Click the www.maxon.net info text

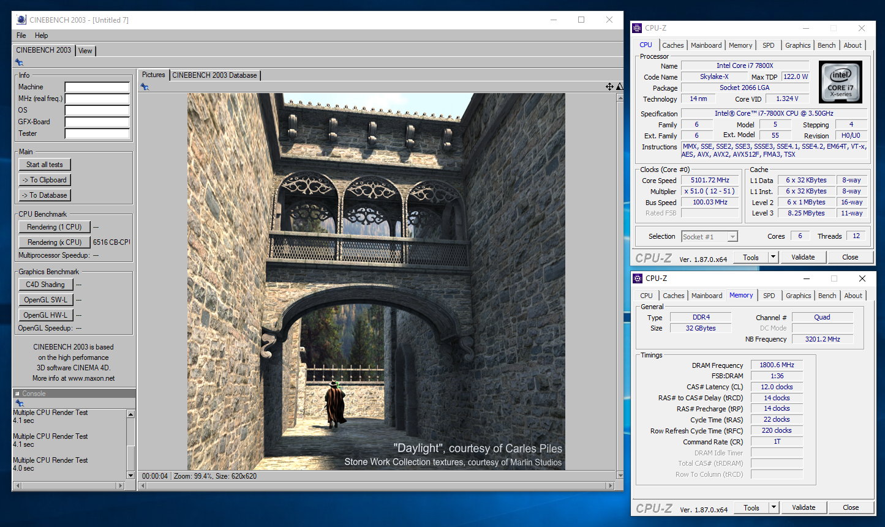point(92,378)
